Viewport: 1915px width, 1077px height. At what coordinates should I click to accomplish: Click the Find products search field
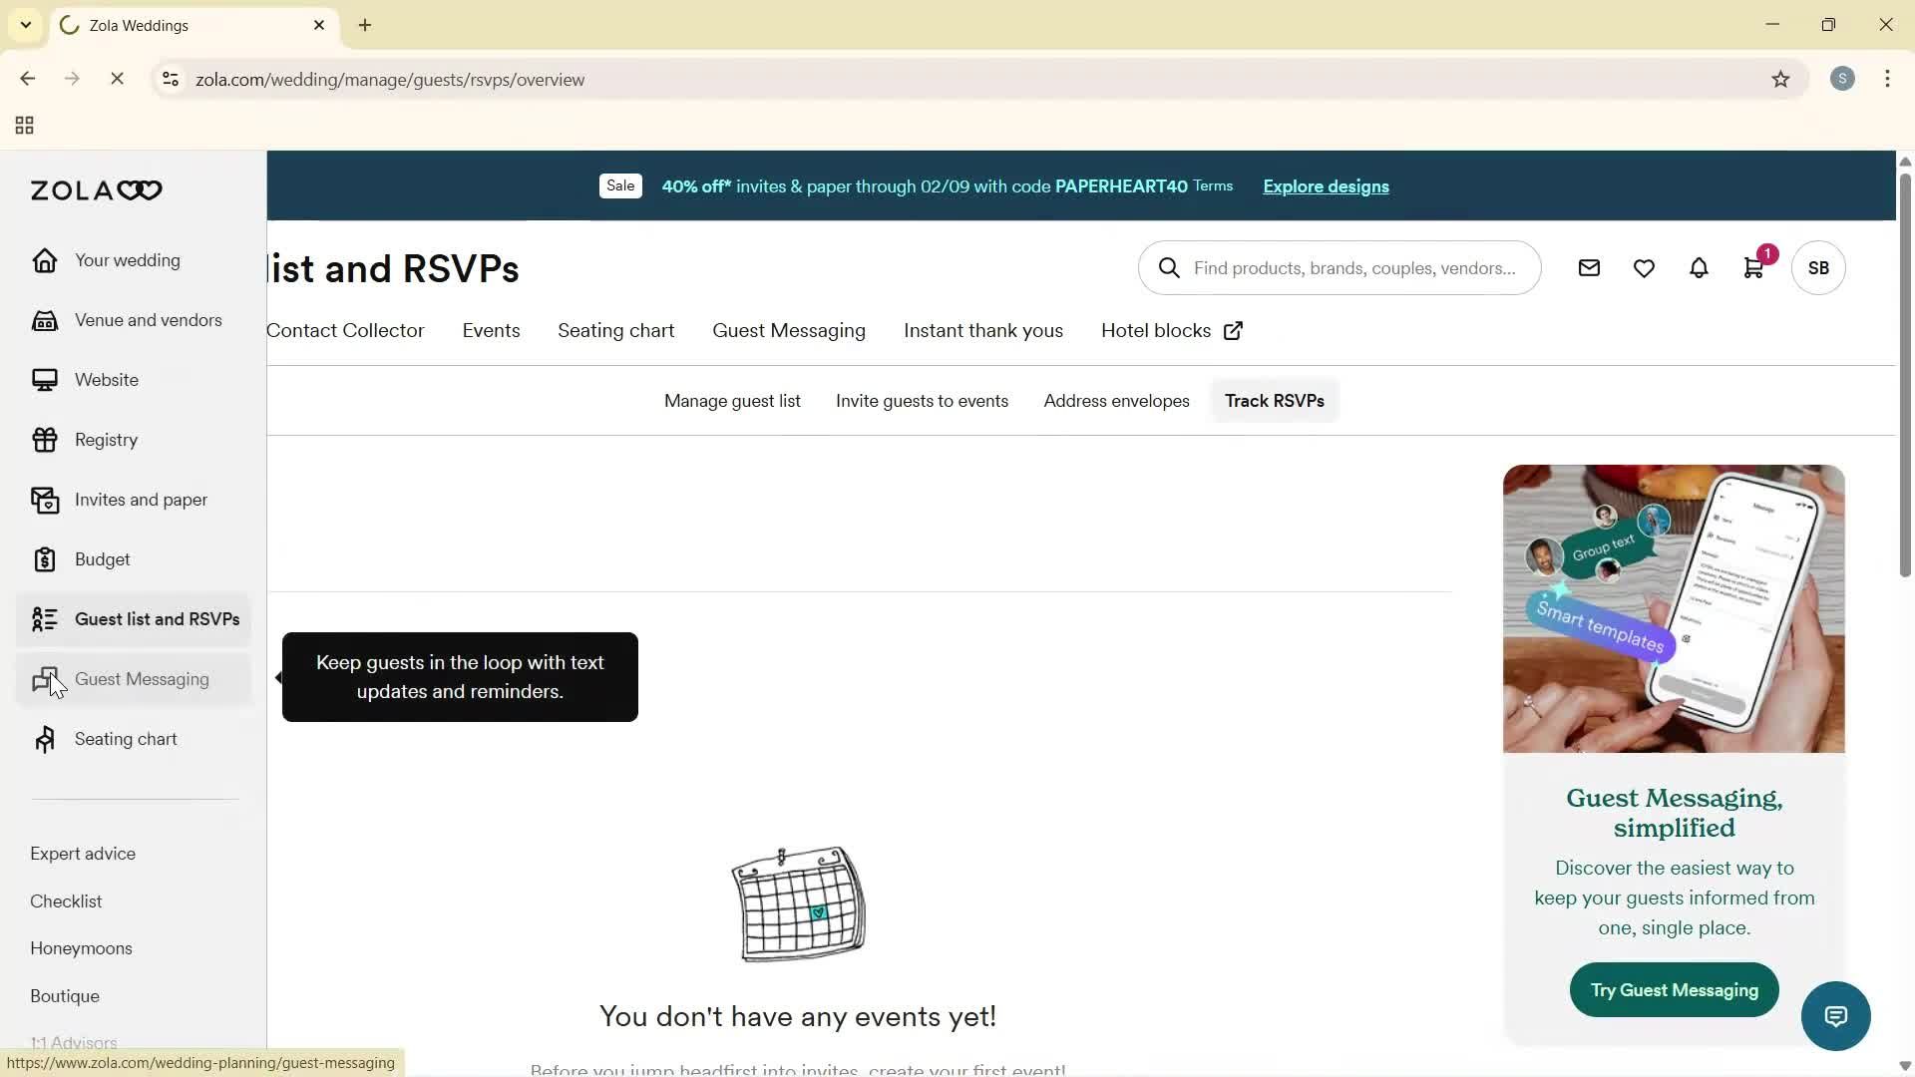1340,267
